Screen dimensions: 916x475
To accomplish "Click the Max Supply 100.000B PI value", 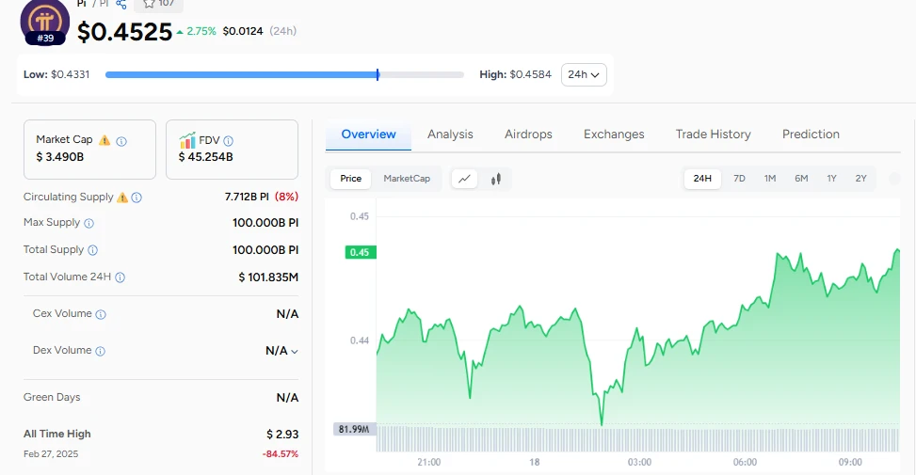I will point(265,223).
